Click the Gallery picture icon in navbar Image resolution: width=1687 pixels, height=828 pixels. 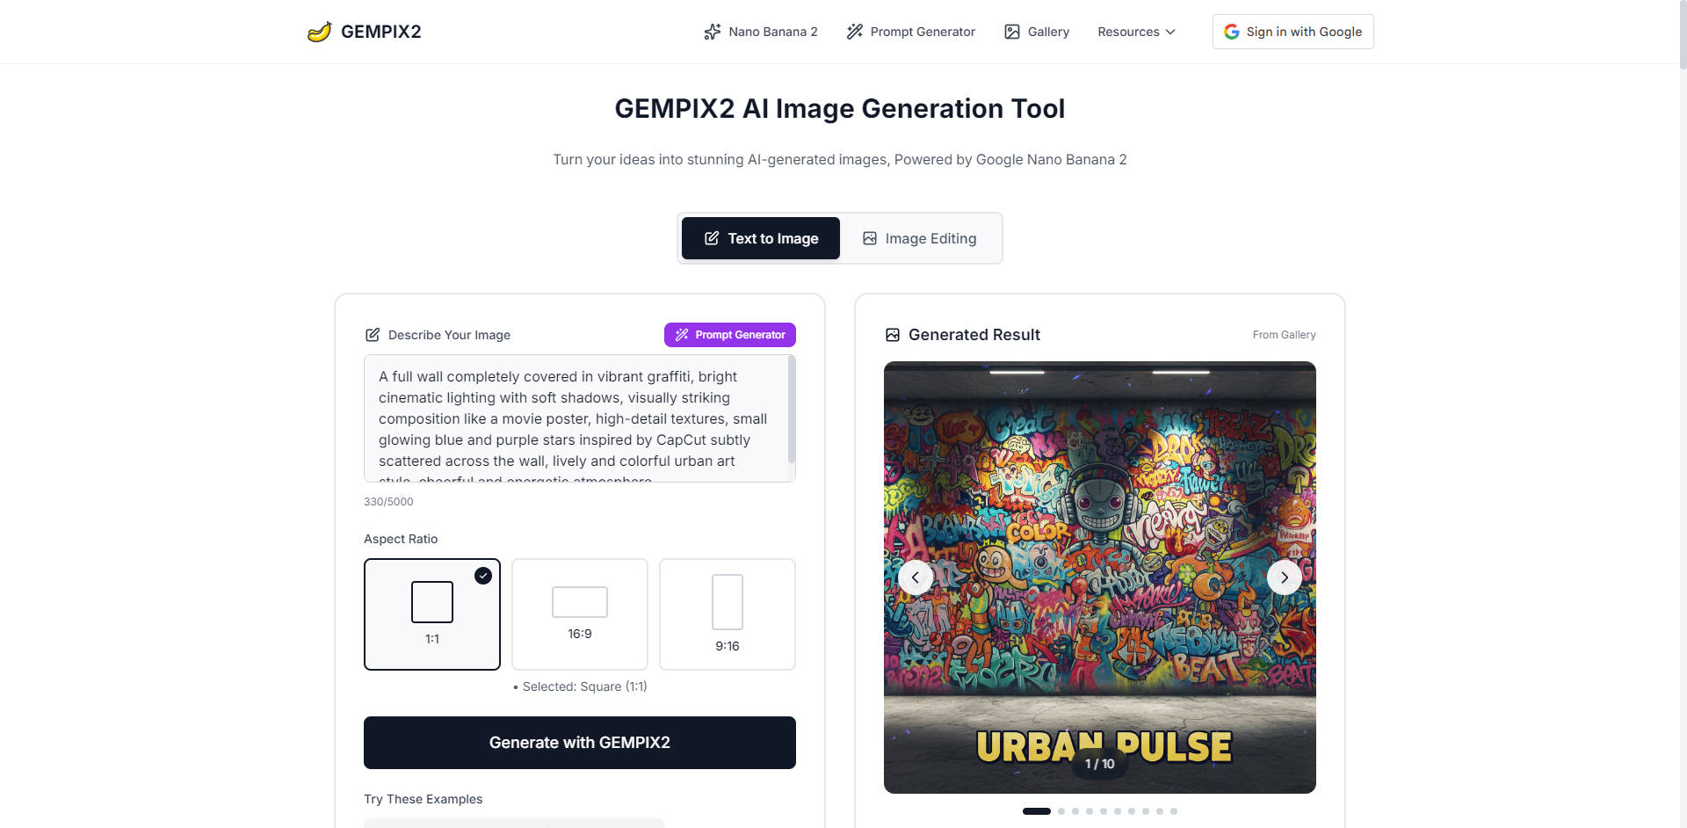tap(1010, 31)
